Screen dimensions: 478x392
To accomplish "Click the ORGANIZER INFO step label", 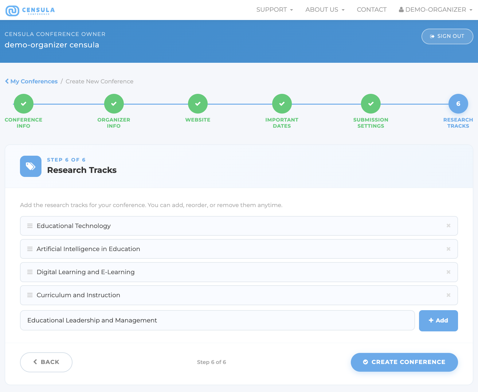I will point(114,123).
